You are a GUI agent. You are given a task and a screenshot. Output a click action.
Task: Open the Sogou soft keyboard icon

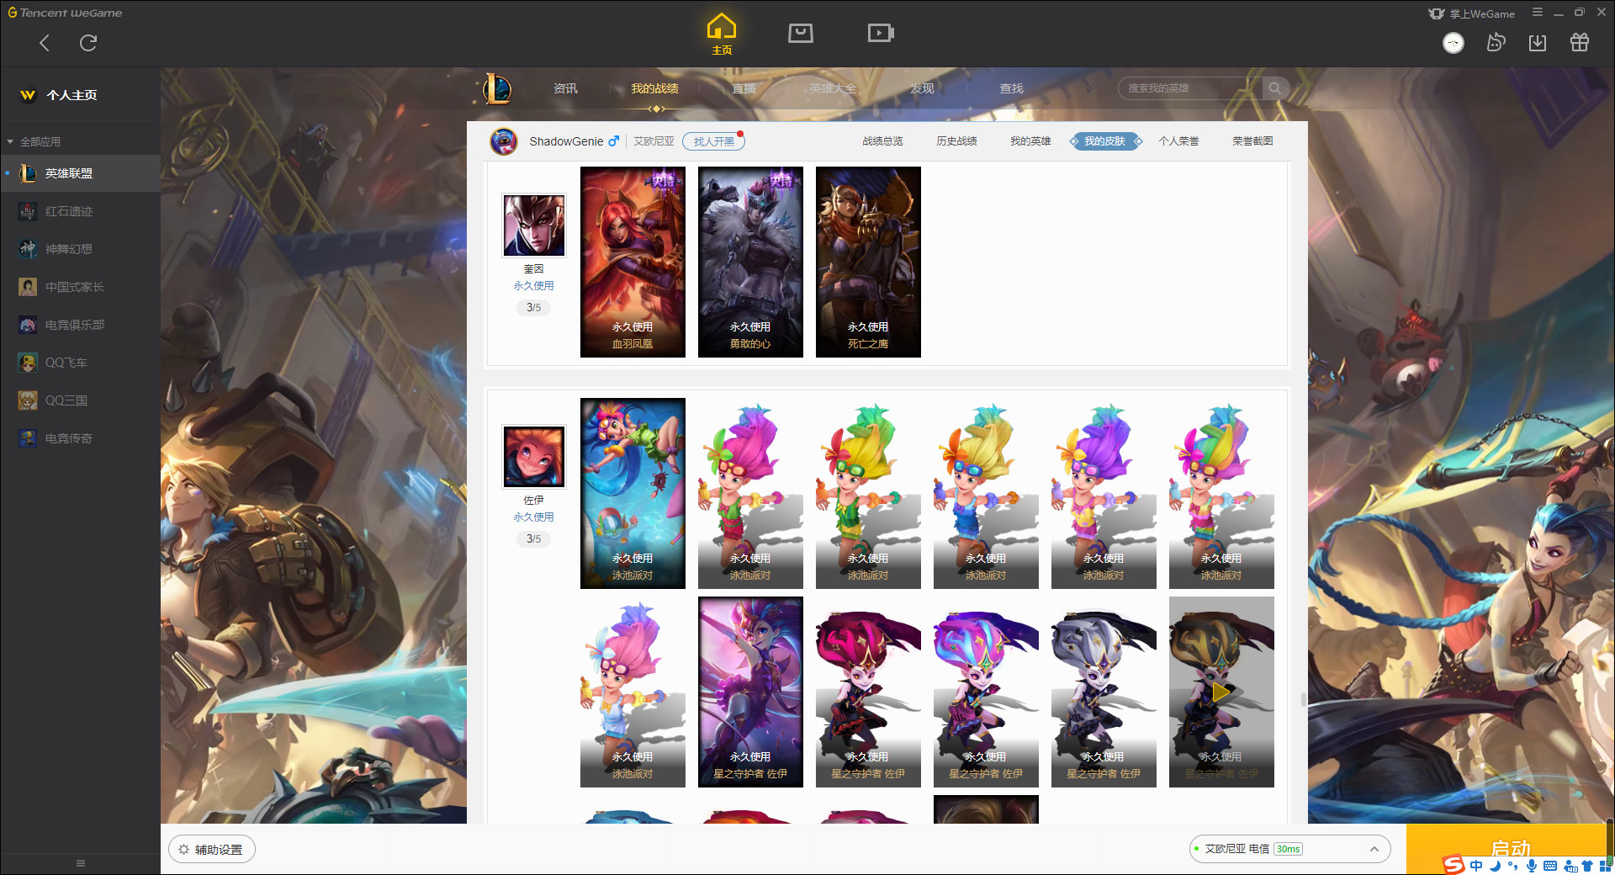coord(1550,866)
